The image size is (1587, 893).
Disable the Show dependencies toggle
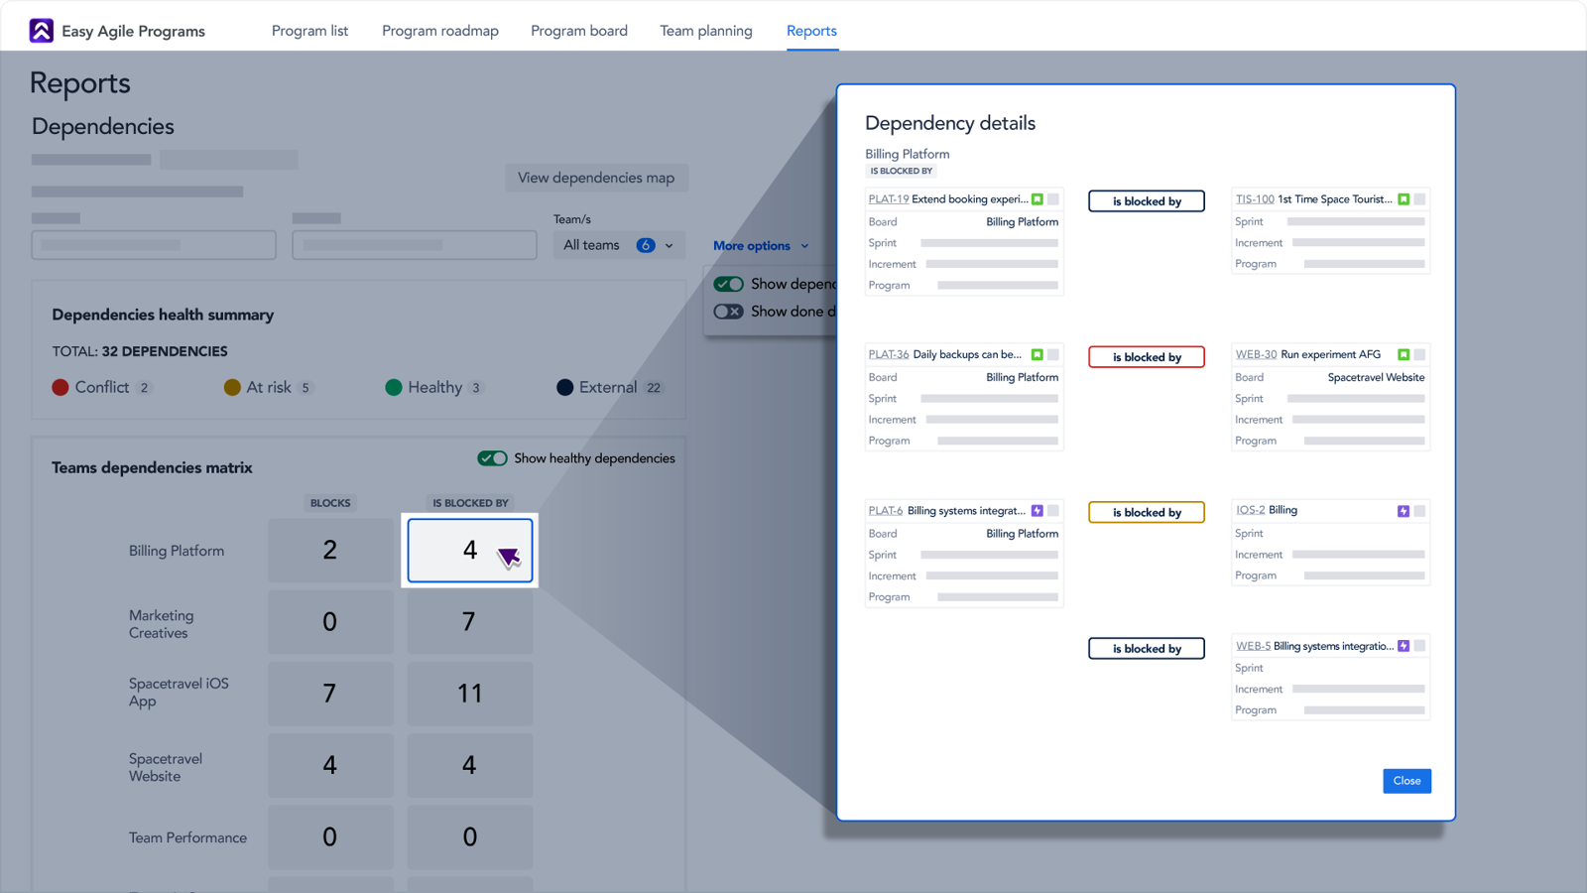(729, 284)
